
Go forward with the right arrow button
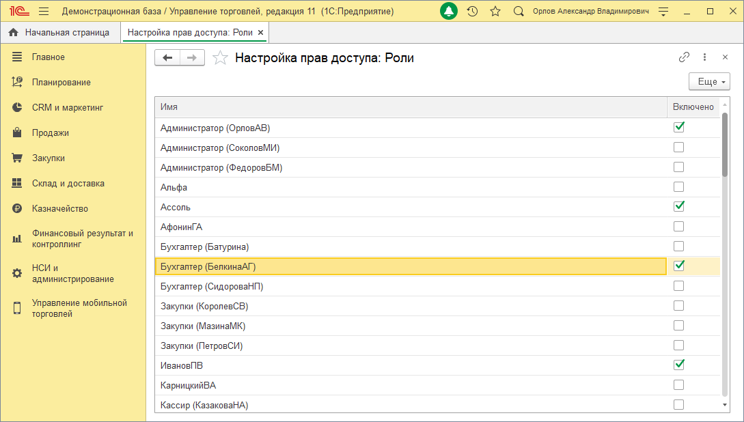(x=192, y=58)
